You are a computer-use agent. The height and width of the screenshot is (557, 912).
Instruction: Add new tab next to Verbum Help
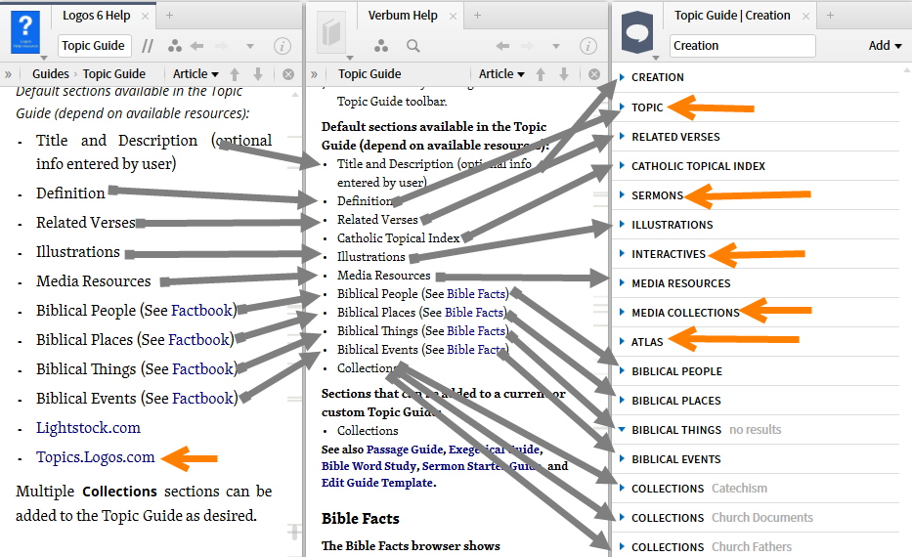477,16
